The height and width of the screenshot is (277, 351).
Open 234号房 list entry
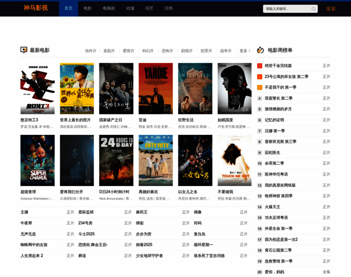click(85, 223)
